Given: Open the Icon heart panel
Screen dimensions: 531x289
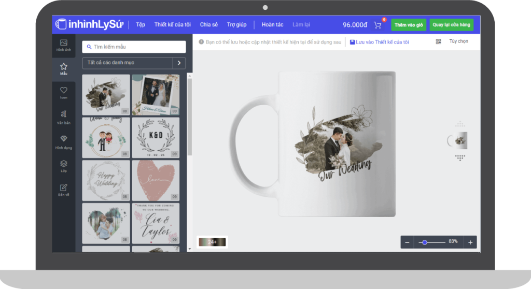Looking at the screenshot, I should pyautogui.click(x=63, y=93).
